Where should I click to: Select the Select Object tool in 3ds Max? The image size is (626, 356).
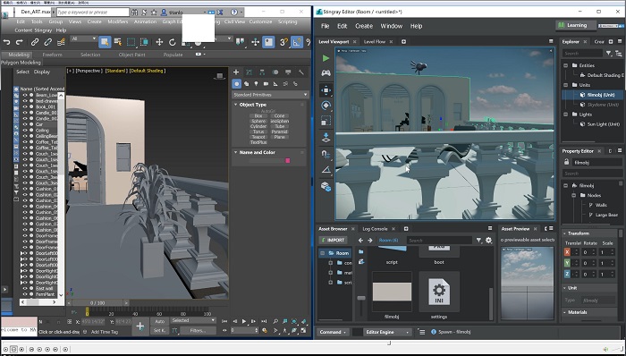click(105, 42)
